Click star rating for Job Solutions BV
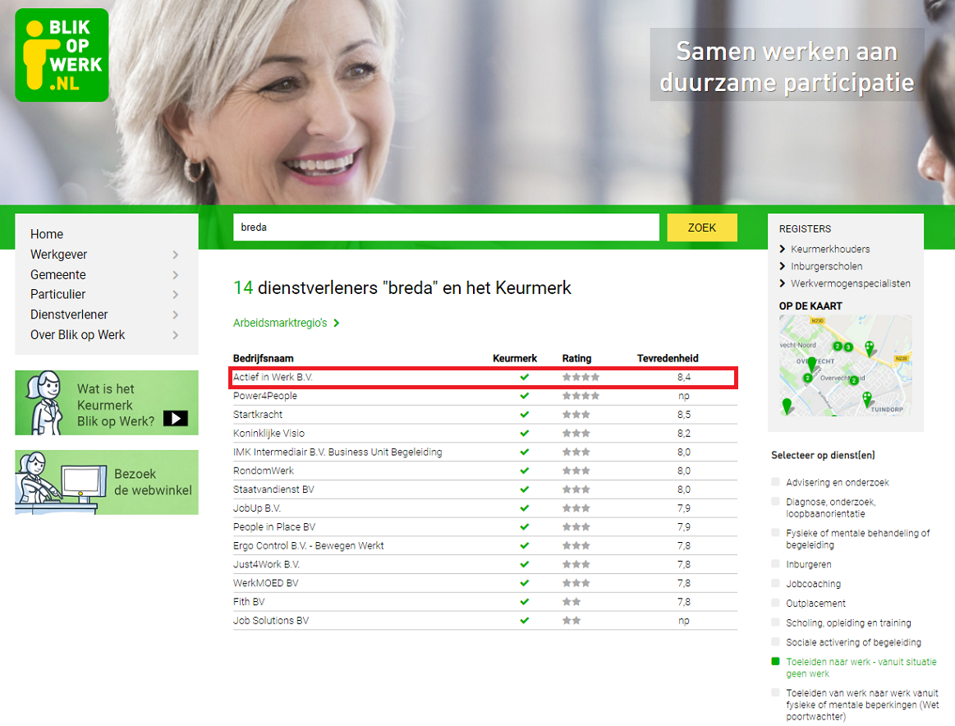Screen dimensions: 955x726 [x=572, y=621]
